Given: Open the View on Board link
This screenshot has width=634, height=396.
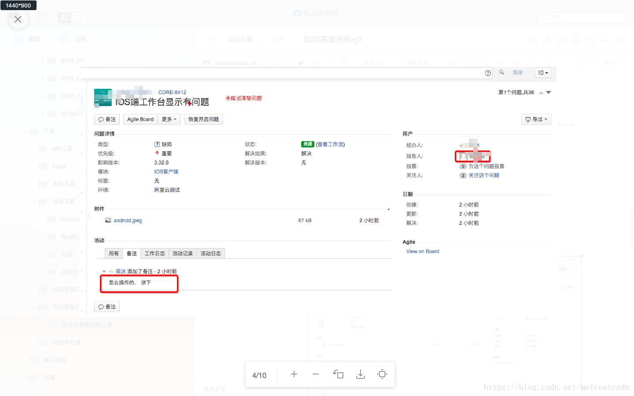Looking at the screenshot, I should tap(423, 251).
